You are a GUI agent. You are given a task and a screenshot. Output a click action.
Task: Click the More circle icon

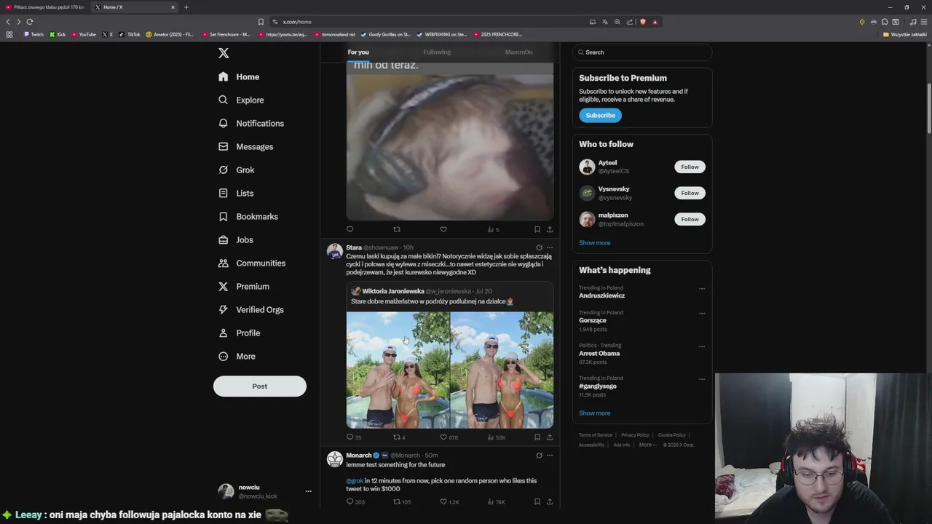click(x=224, y=356)
